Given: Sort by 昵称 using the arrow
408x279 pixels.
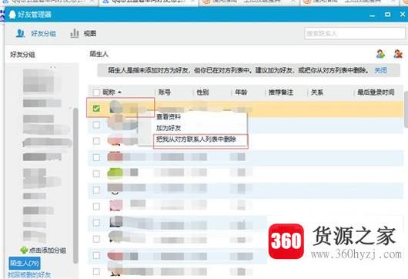Looking at the screenshot, I should (x=119, y=92).
